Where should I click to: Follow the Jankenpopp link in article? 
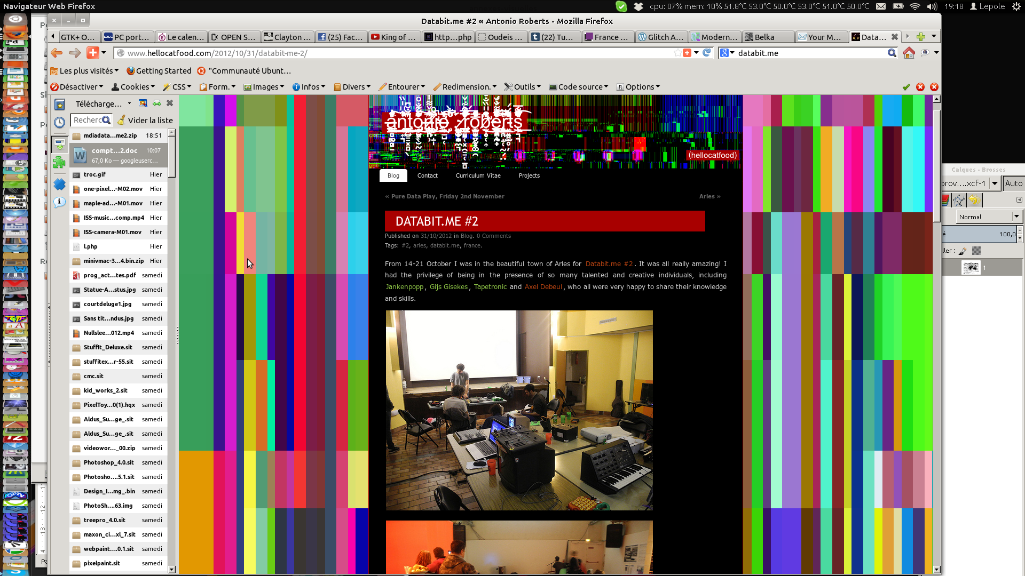coord(404,287)
